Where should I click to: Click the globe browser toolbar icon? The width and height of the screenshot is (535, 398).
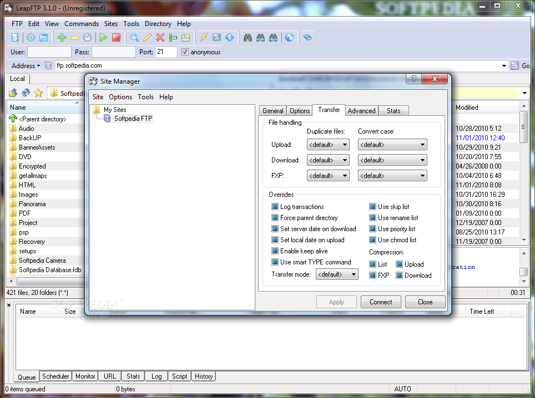(289, 38)
